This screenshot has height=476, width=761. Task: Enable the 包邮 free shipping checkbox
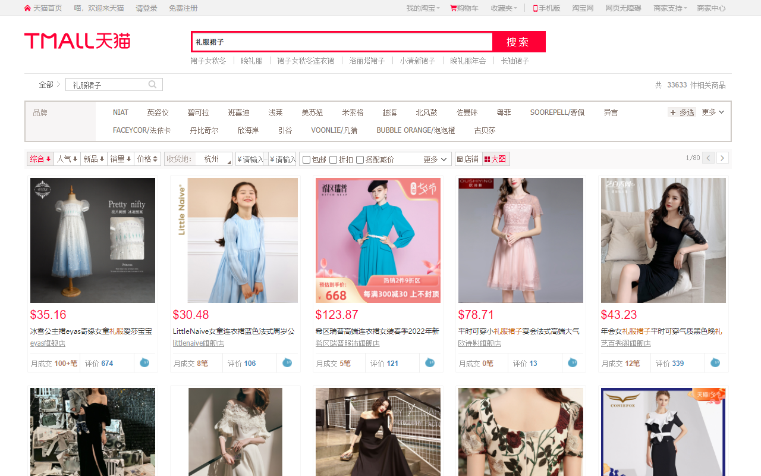click(x=307, y=159)
